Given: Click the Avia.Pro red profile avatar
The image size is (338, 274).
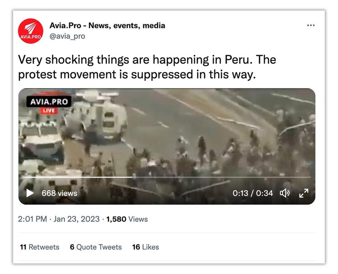Looking at the screenshot, I should click(31, 31).
